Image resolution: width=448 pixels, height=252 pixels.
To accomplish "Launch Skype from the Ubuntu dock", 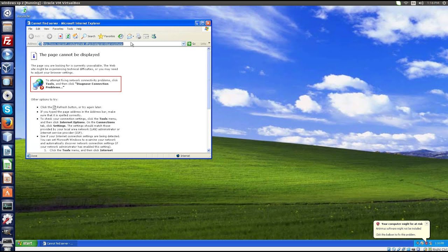I will coord(7,109).
